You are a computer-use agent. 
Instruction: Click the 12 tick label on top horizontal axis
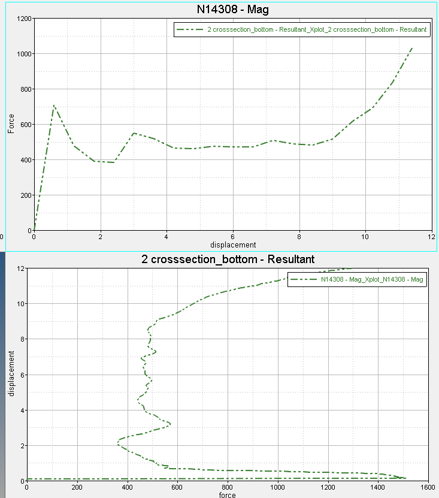[x=431, y=237]
